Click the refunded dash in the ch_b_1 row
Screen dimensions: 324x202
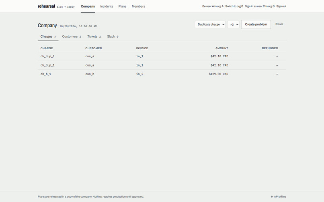(277, 74)
